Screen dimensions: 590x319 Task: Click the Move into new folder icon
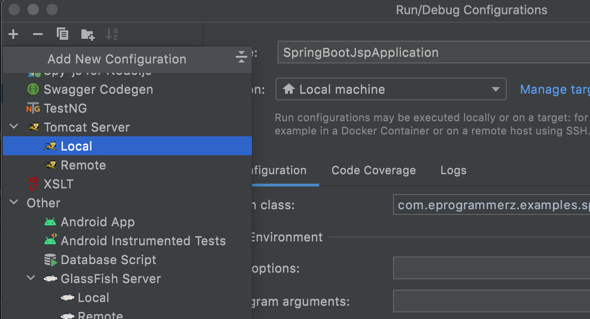[x=88, y=34]
